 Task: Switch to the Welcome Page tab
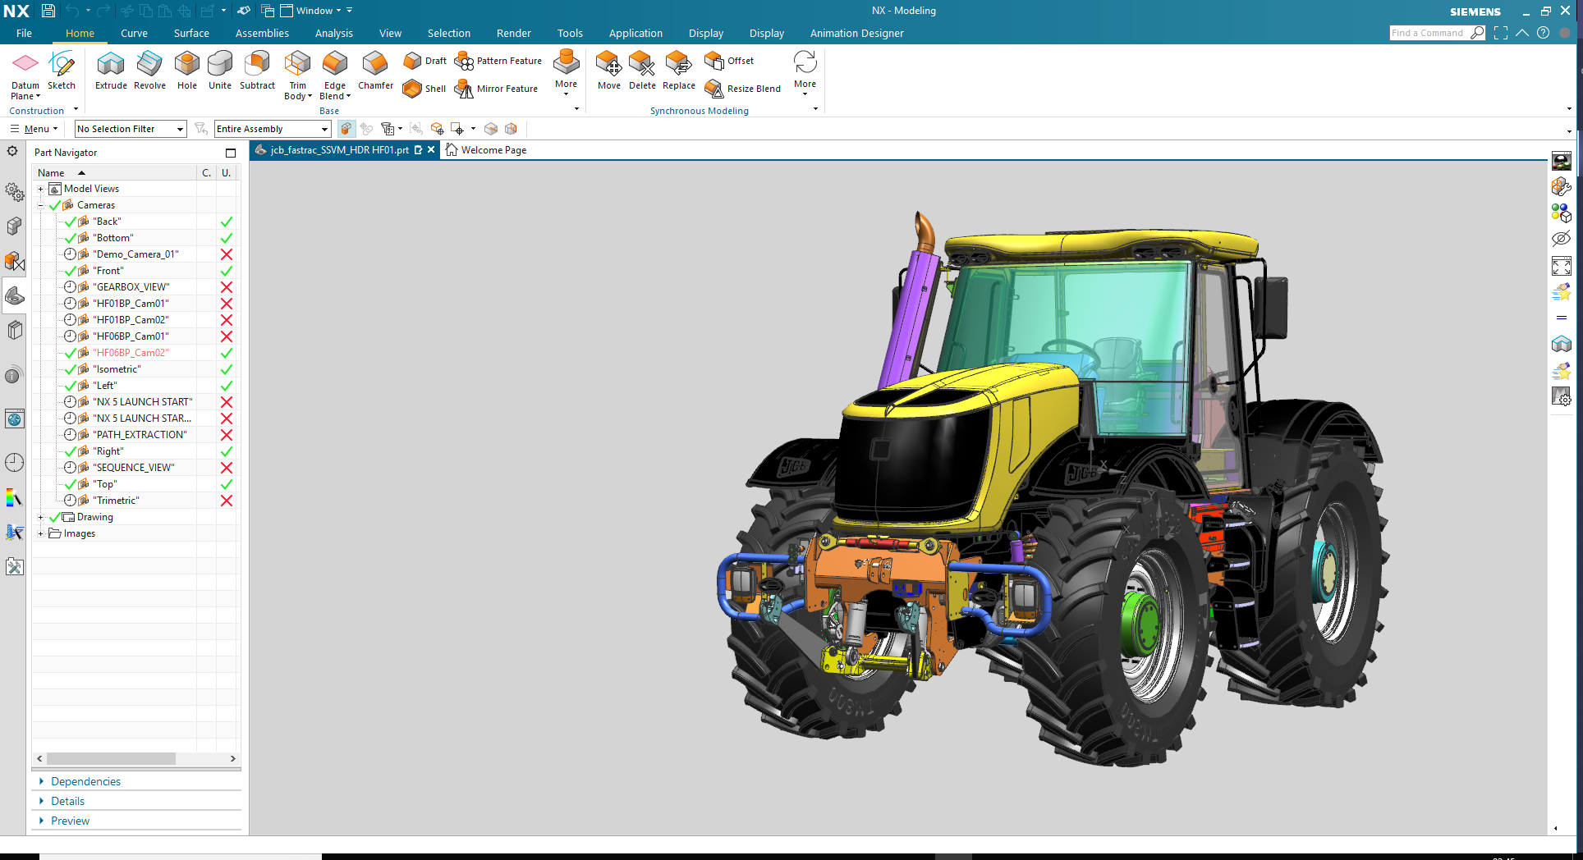(x=493, y=150)
